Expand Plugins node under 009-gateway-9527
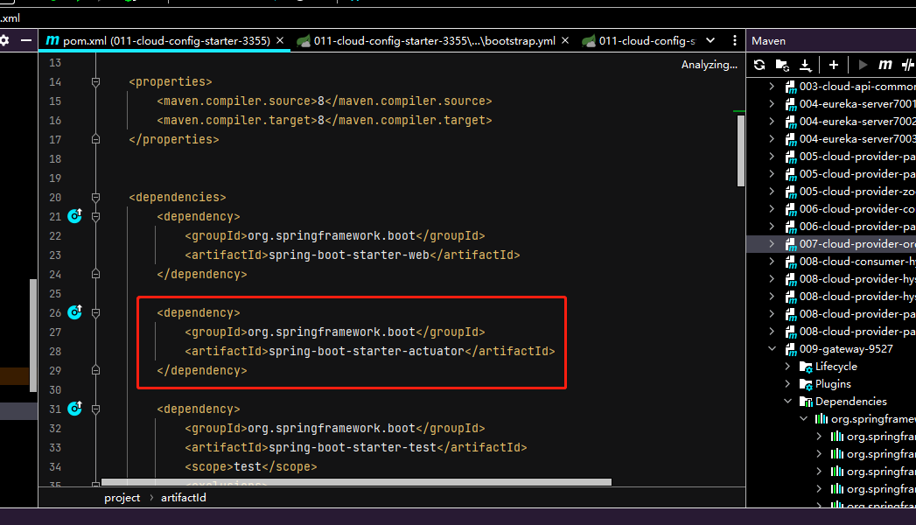 pos(787,383)
